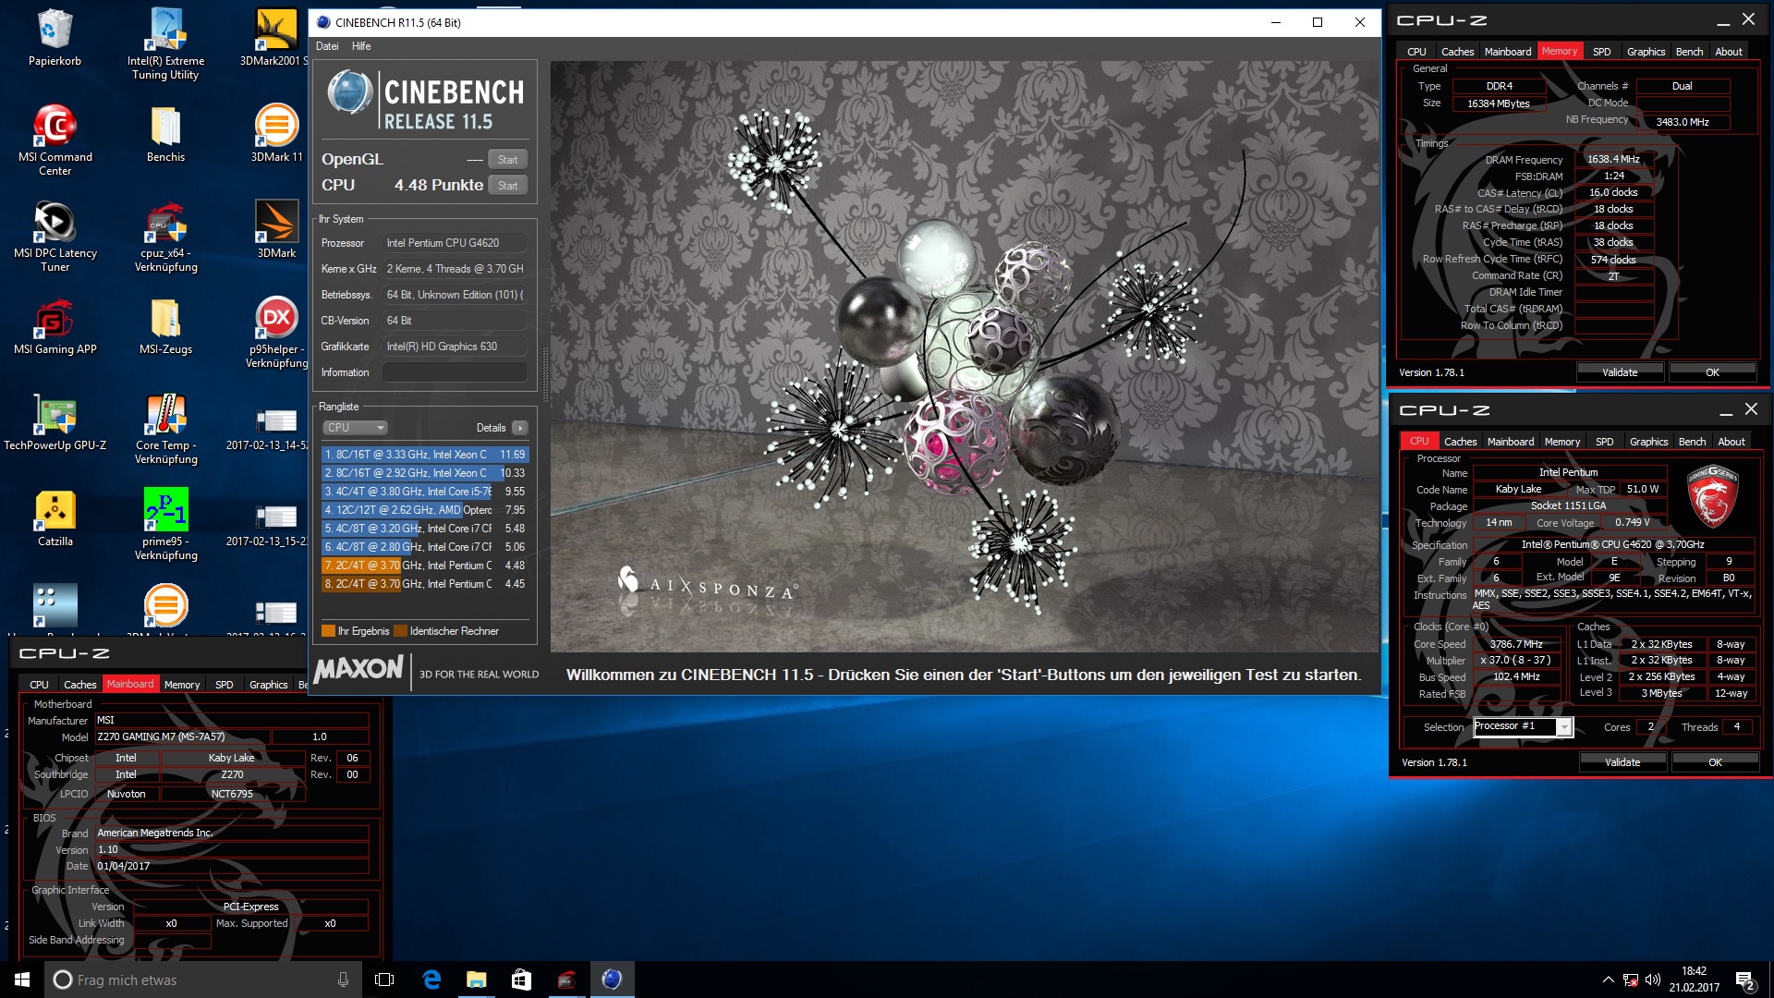Open Task View in the taskbar
This screenshot has height=998, width=1774.
(x=384, y=980)
